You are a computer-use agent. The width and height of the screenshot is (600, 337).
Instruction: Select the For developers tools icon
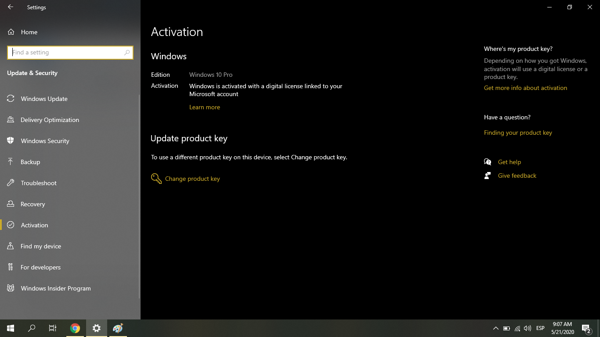(x=11, y=267)
